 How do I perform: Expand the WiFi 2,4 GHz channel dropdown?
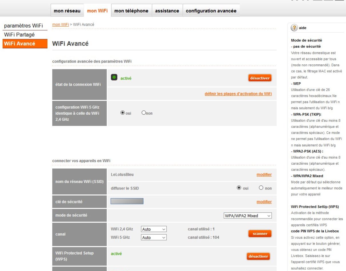pyautogui.click(x=154, y=229)
